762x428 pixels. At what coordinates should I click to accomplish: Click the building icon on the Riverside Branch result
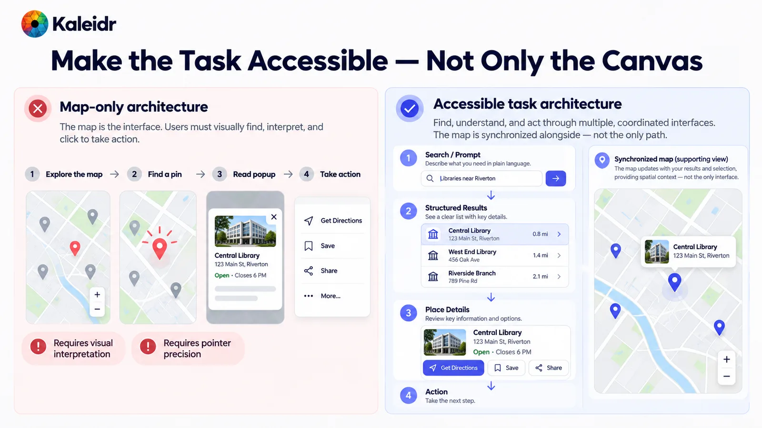tap(433, 276)
